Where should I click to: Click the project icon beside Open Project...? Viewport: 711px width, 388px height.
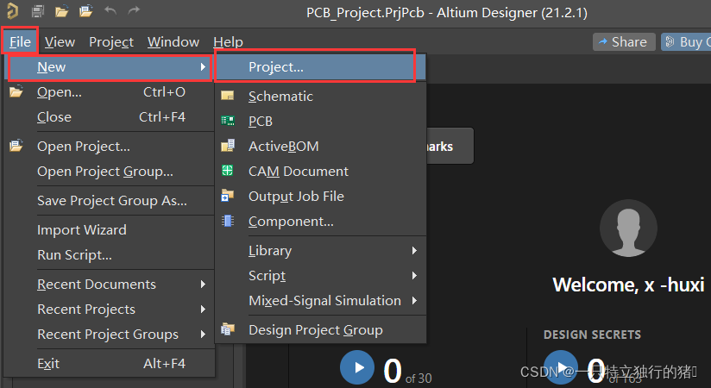tap(16, 146)
